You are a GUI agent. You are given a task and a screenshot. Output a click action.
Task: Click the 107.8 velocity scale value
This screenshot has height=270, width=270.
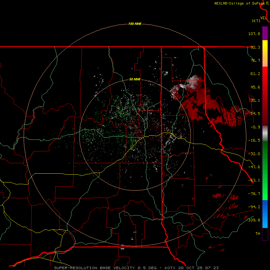(x=254, y=34)
